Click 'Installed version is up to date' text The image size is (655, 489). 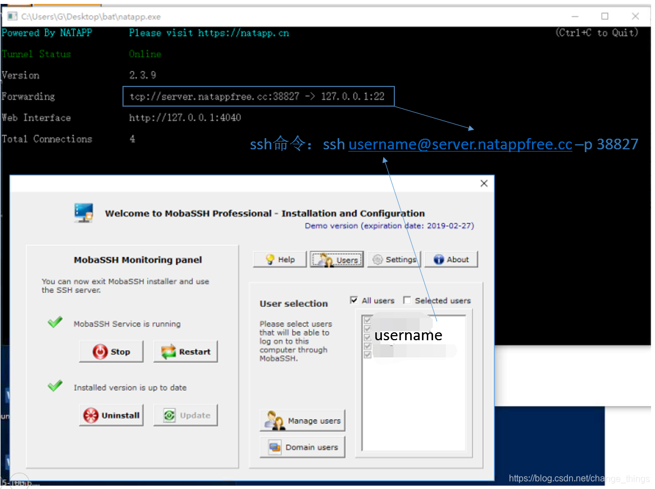(130, 387)
